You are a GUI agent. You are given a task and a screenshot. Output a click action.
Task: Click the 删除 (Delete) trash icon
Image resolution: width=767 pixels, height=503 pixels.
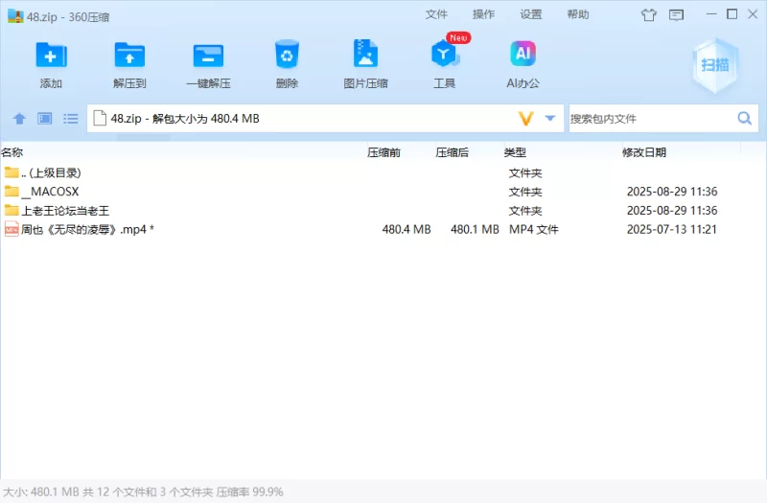pyautogui.click(x=287, y=55)
